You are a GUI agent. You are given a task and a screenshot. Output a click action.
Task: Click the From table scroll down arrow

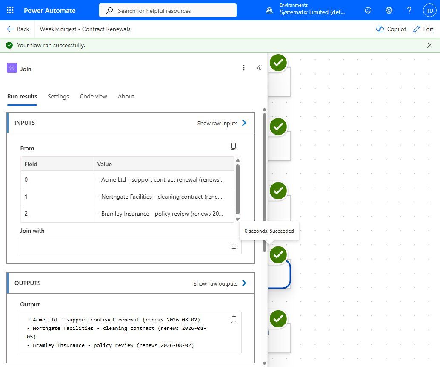click(238, 219)
